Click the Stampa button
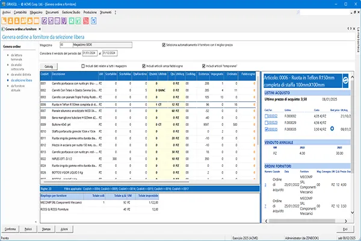The width and height of the screenshot is (361, 241). pos(46,229)
